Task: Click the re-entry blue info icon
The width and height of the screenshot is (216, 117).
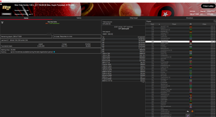Action: point(54,52)
